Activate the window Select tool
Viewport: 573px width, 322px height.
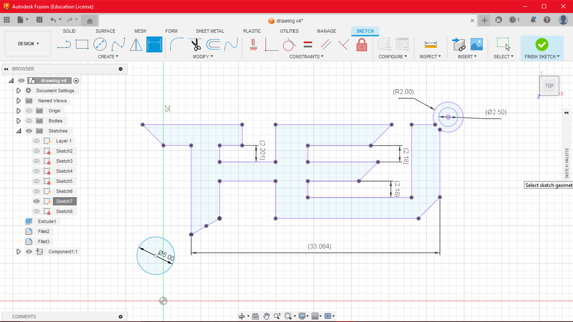(x=503, y=44)
